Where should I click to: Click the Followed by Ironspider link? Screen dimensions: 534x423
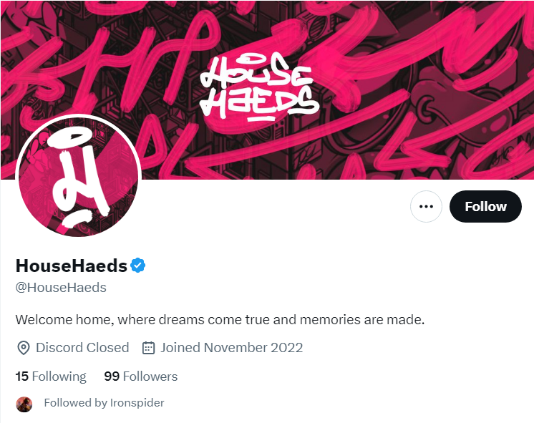104,403
